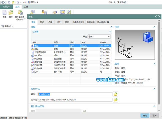Viewport: 162px width, 119px height.
Task: Browse for destination folder icon
Action: 115,100
